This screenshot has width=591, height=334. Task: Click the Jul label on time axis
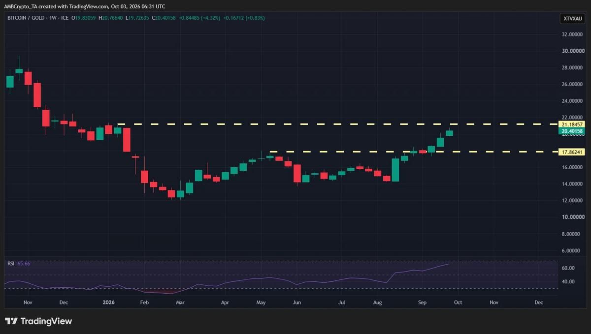pos(341,303)
